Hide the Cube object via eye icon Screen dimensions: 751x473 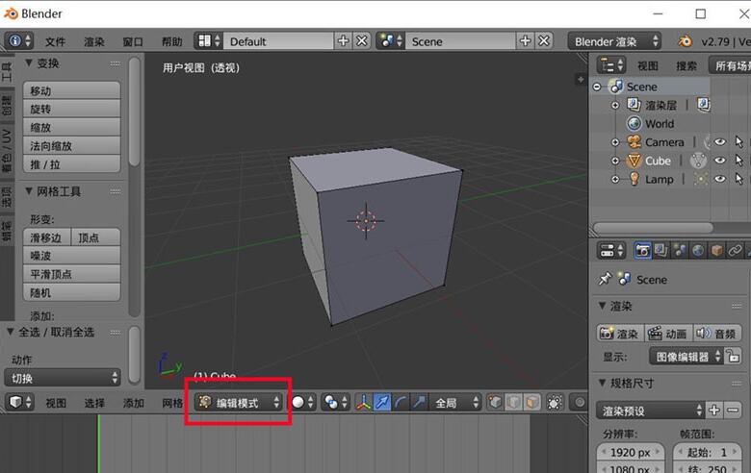coord(719,161)
